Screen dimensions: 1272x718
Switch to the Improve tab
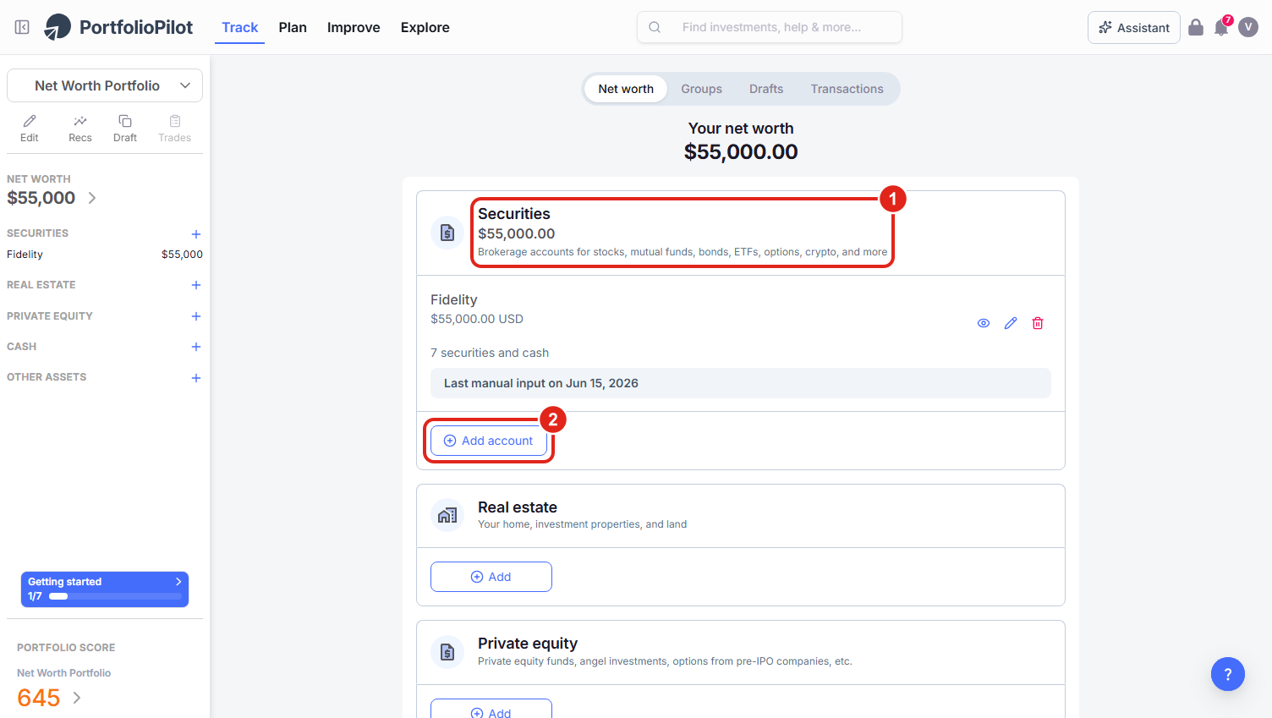[x=354, y=27]
